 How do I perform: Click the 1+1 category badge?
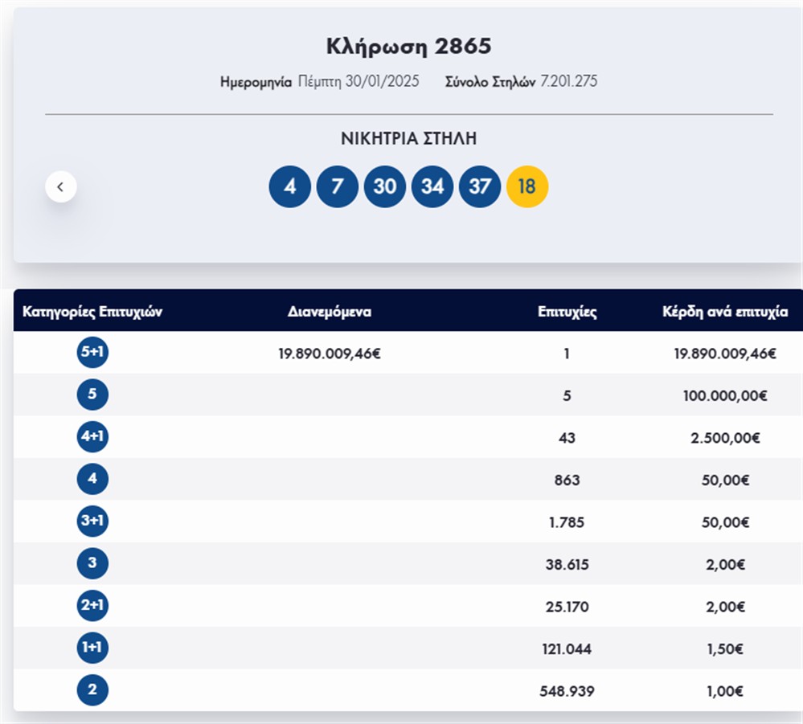pos(92,648)
